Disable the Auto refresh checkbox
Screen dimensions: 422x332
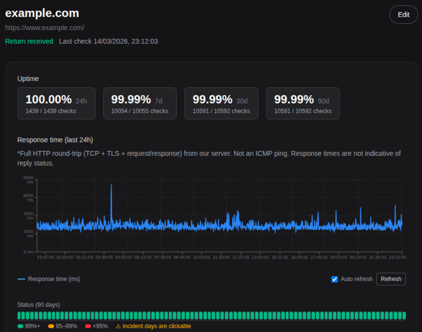(334, 279)
